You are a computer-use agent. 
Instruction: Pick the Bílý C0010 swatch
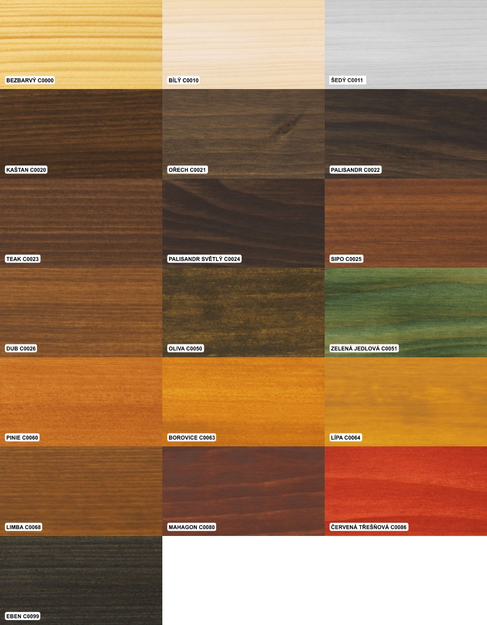[x=243, y=41]
